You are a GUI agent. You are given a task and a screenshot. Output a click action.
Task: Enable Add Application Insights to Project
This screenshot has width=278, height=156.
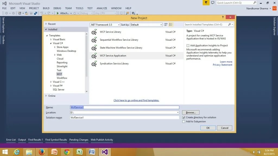(x=188, y=45)
